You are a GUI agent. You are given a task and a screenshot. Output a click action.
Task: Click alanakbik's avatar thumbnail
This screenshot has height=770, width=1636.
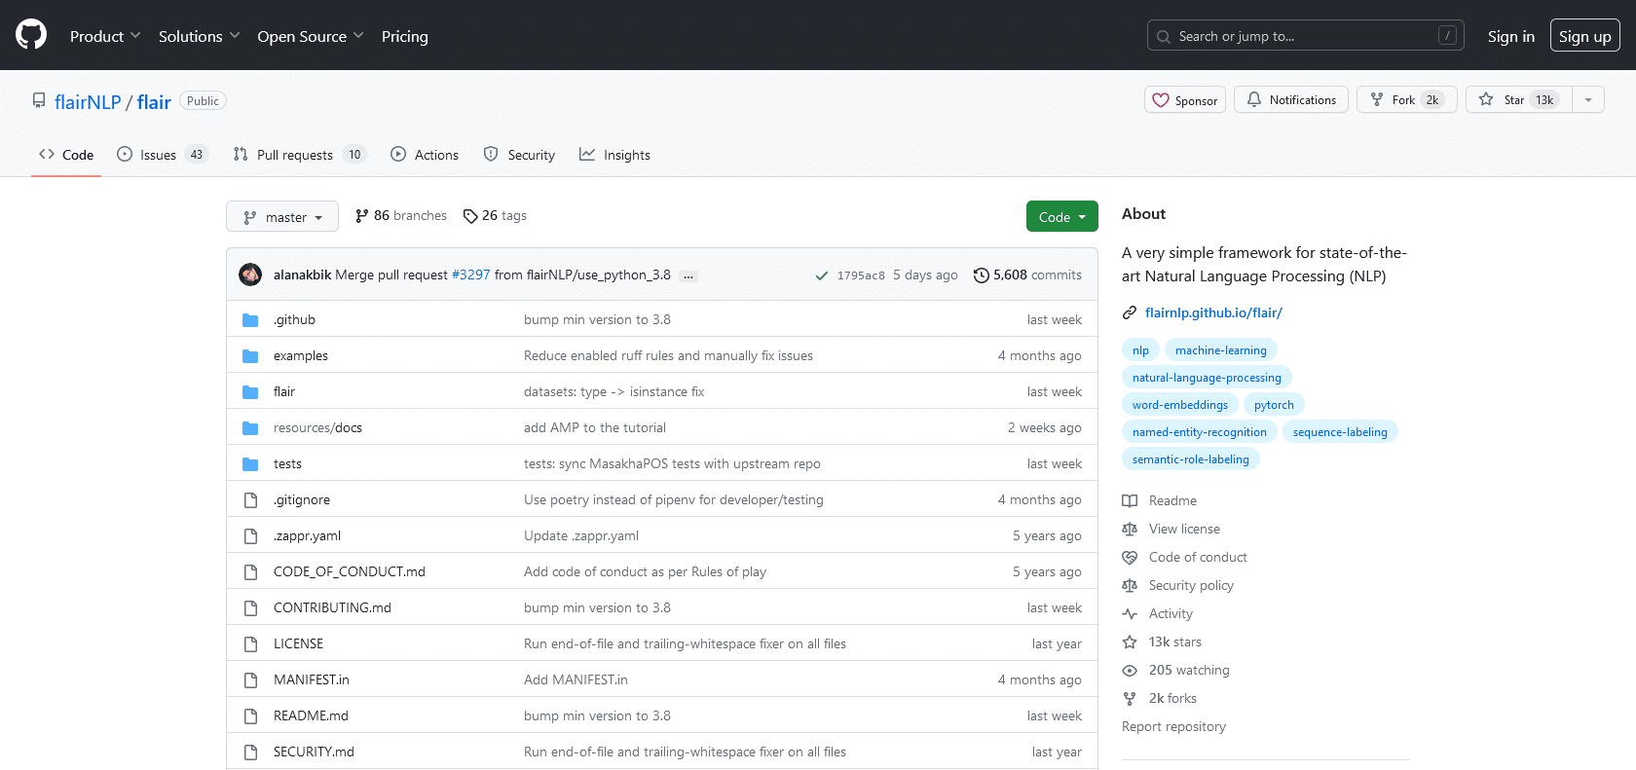pos(250,275)
